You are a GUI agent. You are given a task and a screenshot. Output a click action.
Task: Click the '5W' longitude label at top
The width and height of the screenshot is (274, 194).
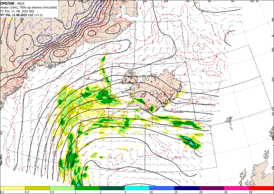[210, 1]
